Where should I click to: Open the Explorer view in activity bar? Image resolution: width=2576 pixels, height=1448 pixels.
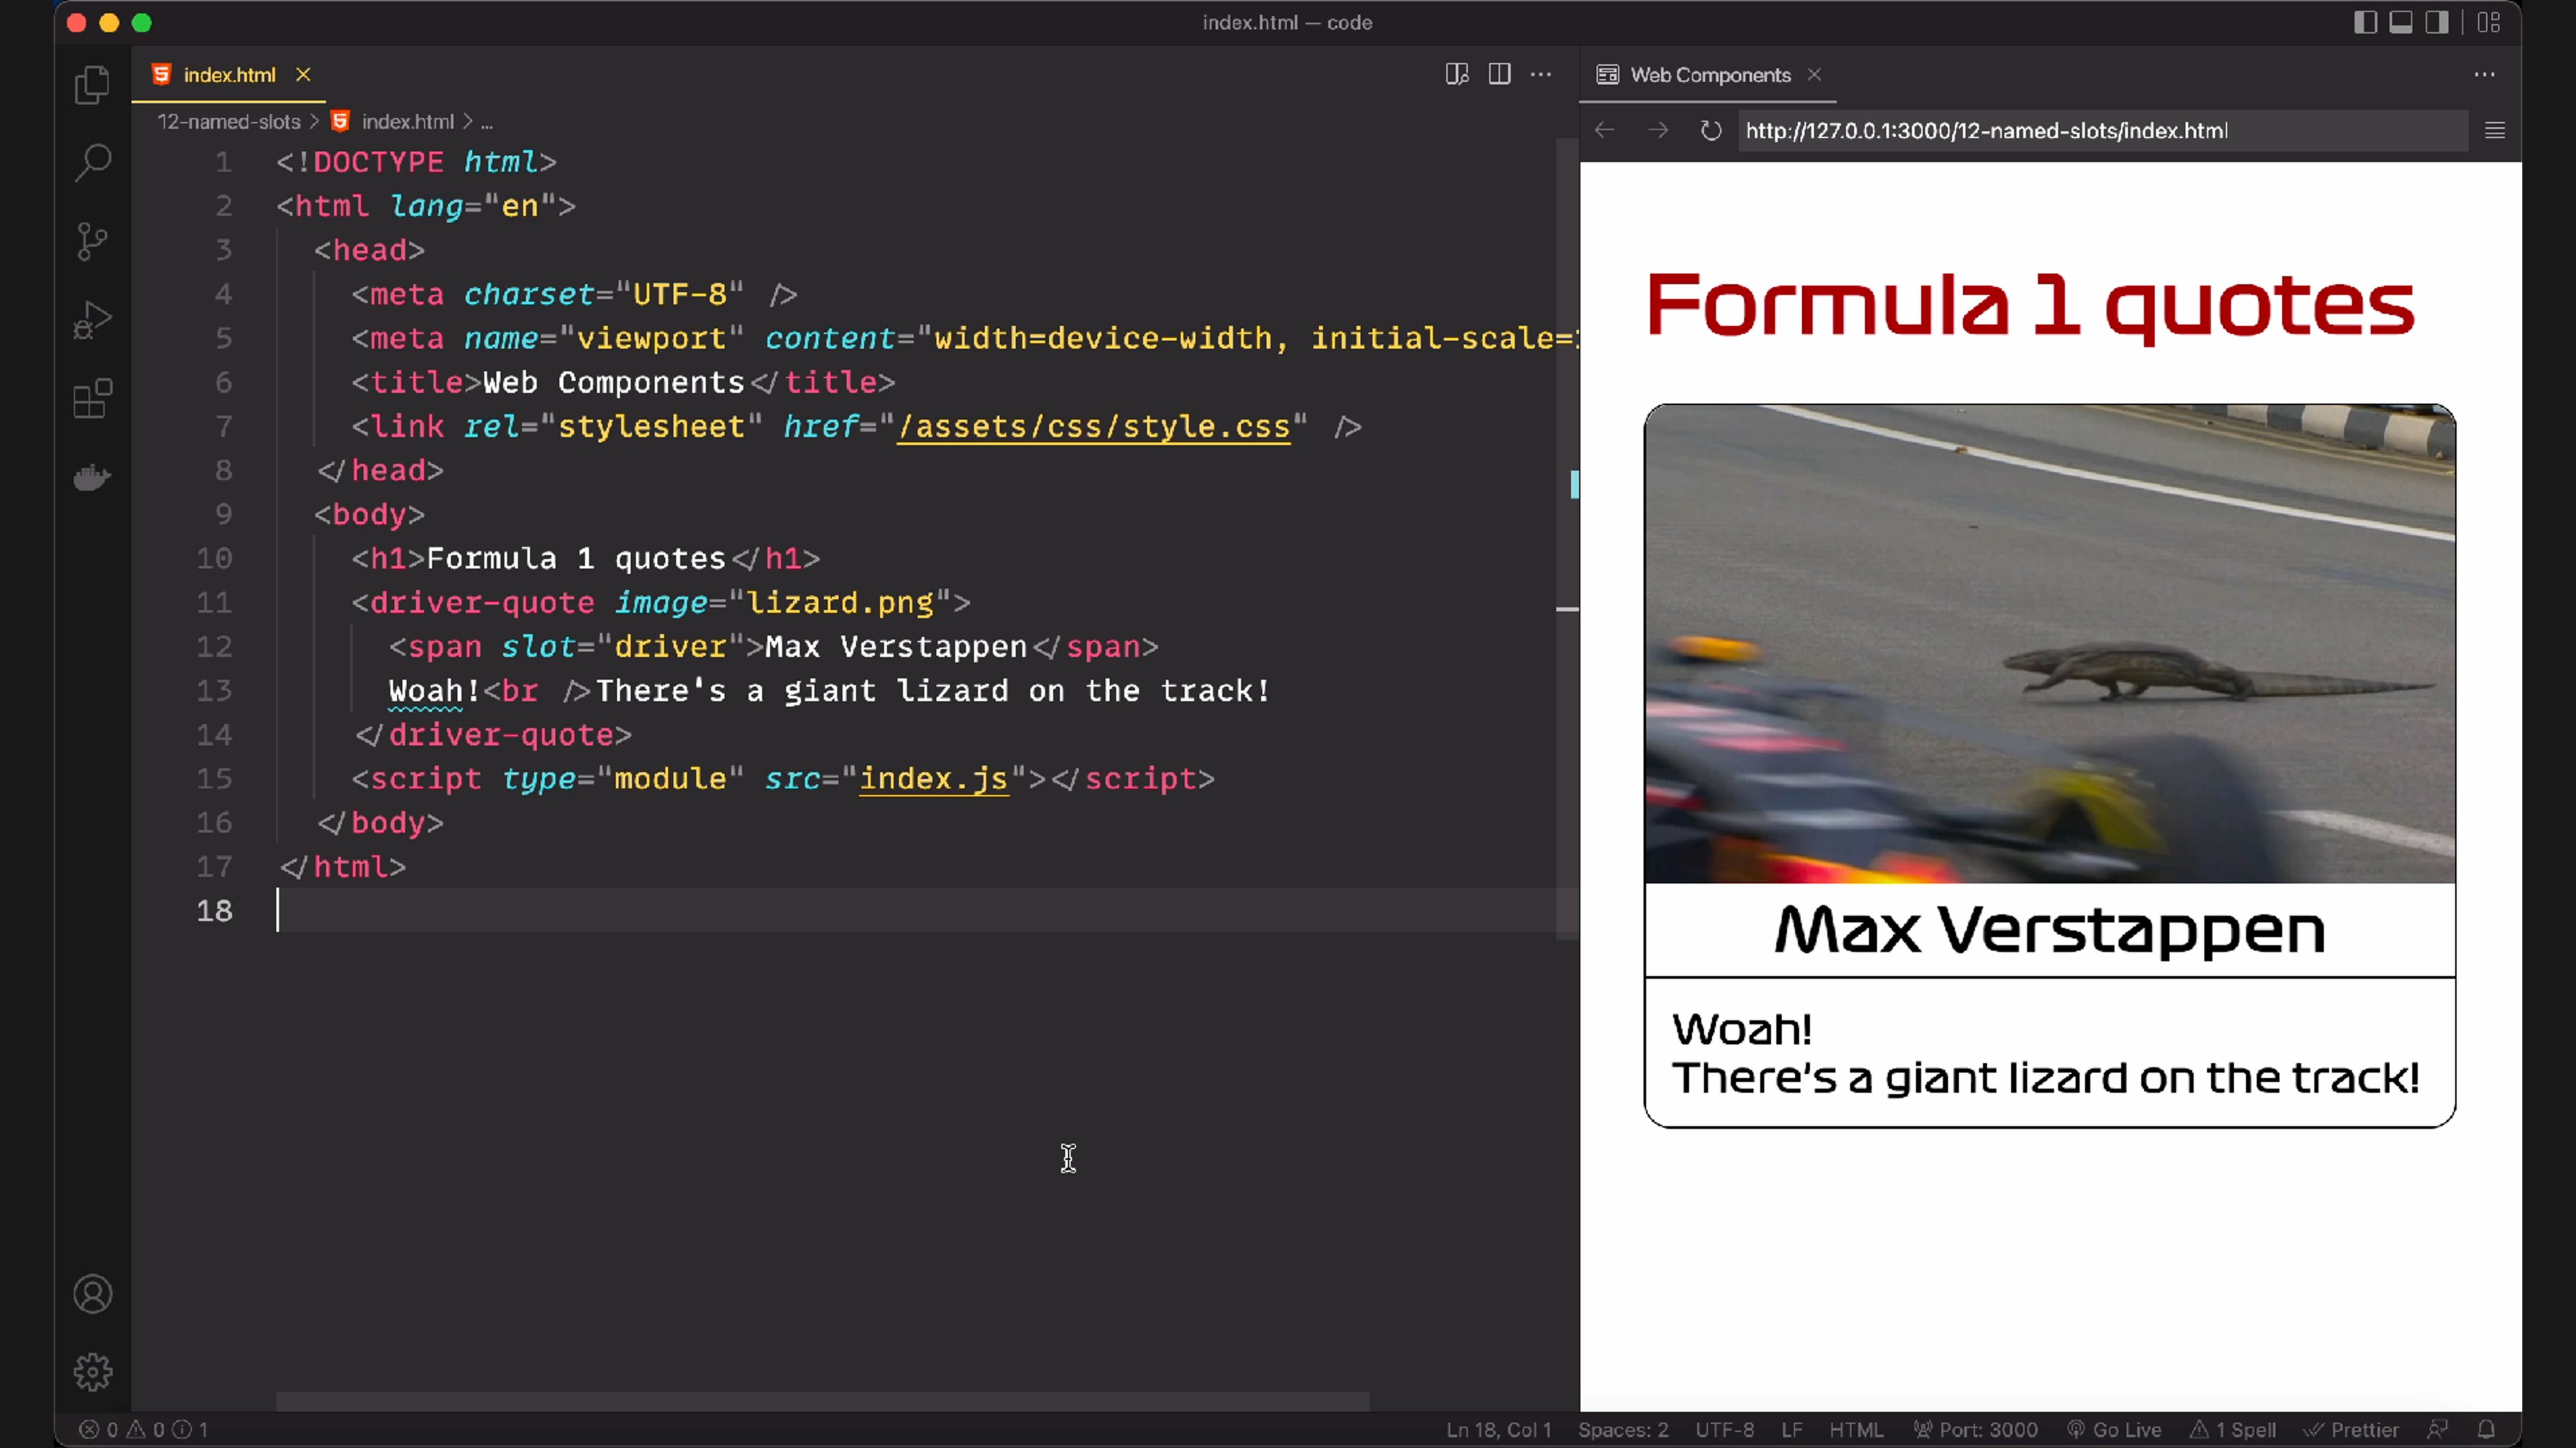pos(92,85)
